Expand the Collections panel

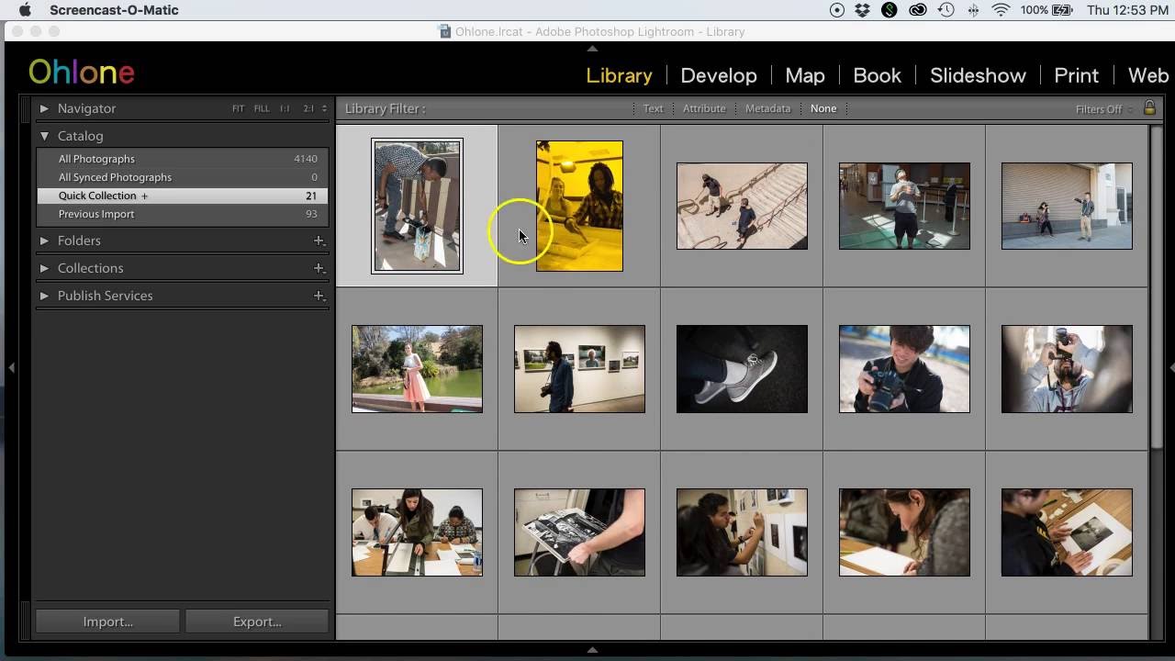[x=43, y=268]
